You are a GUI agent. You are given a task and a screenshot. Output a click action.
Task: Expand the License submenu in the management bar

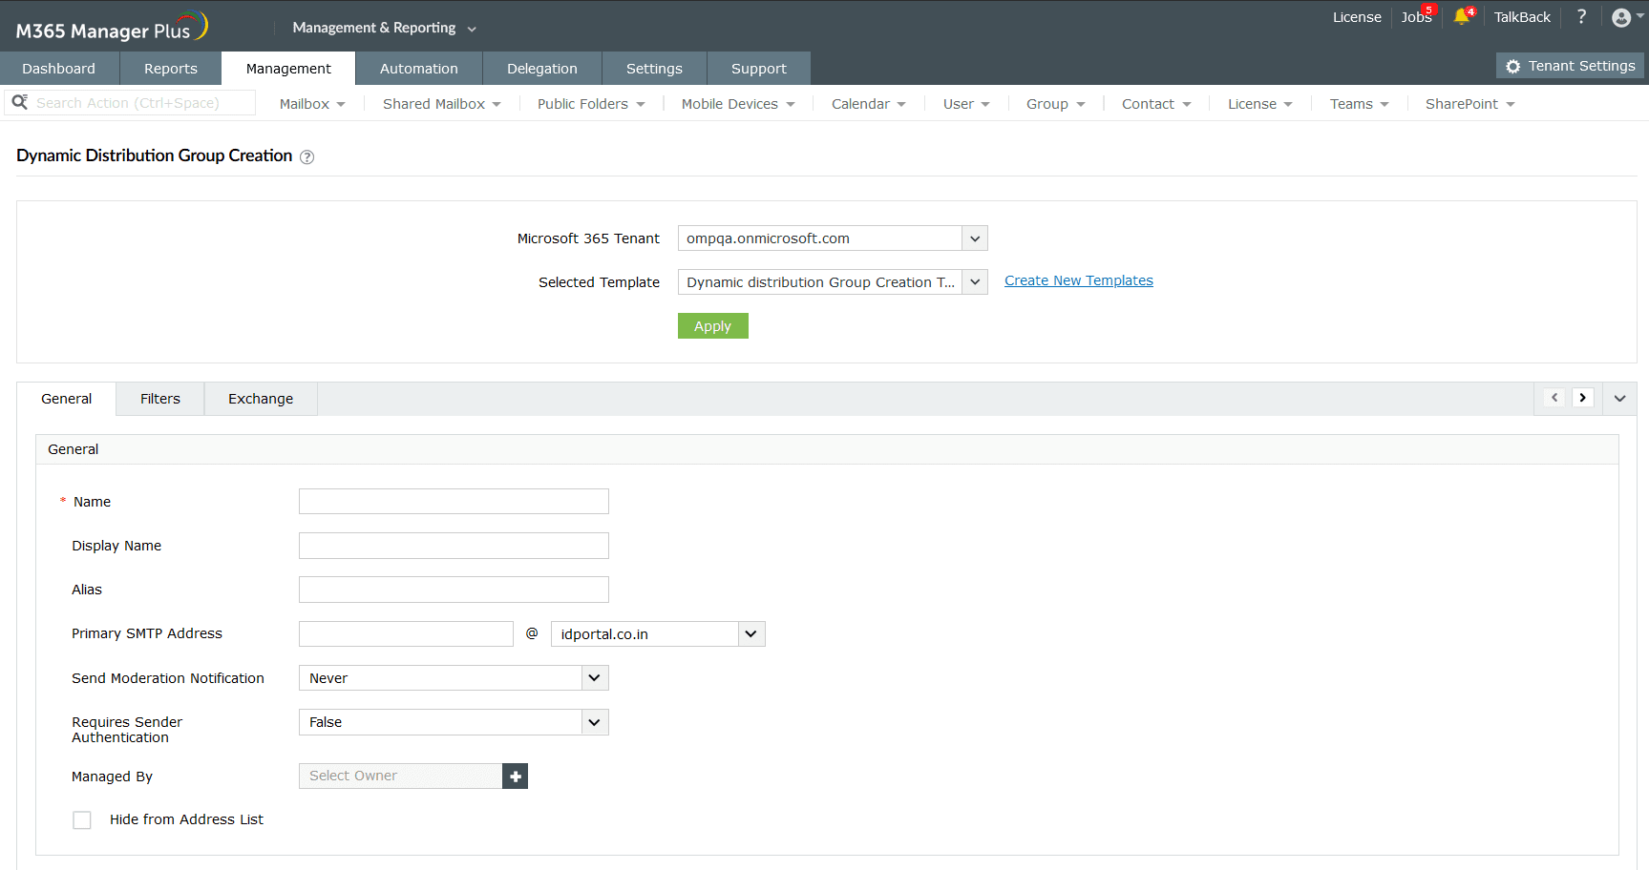pyautogui.click(x=1260, y=104)
